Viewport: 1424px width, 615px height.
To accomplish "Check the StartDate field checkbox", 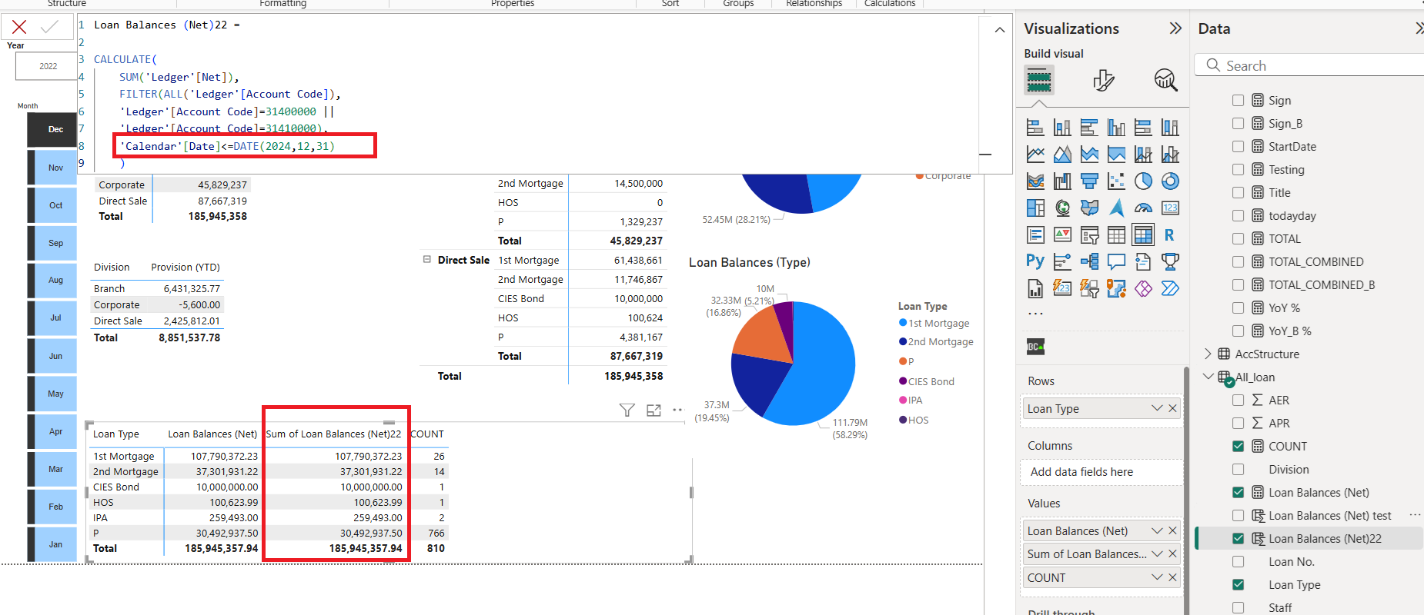I will click(1238, 147).
